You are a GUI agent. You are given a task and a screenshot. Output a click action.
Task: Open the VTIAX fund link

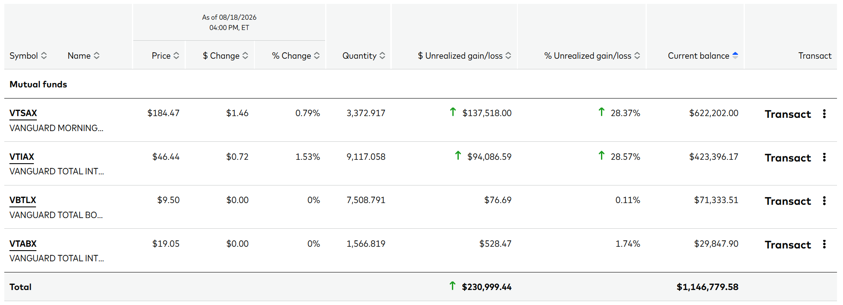tap(22, 157)
